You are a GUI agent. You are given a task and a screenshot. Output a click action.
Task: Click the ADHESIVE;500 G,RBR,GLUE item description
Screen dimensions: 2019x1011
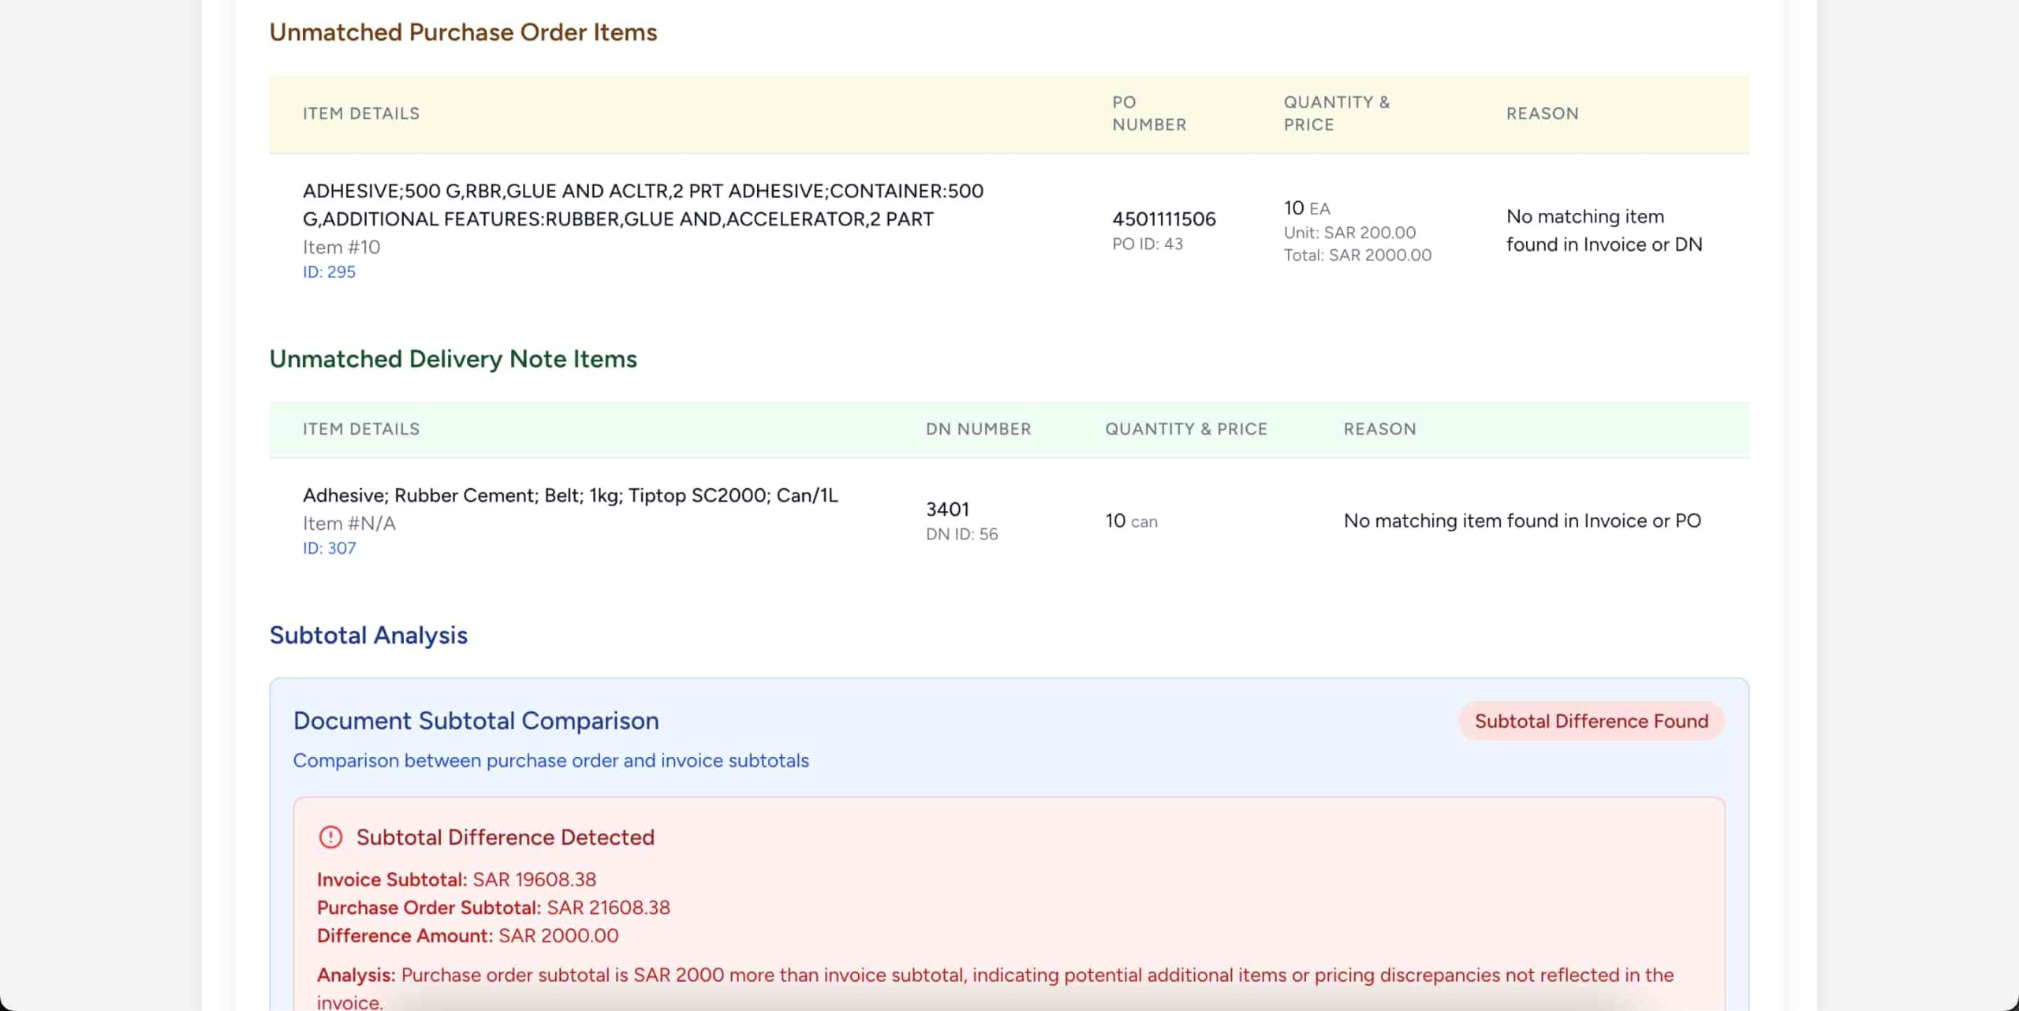tap(643, 205)
